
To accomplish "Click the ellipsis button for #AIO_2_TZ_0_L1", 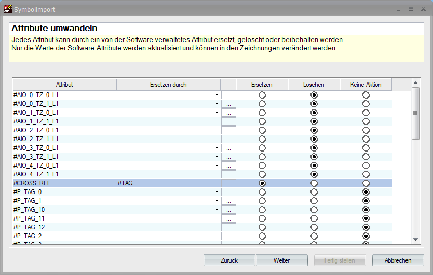I will coord(228,130).
